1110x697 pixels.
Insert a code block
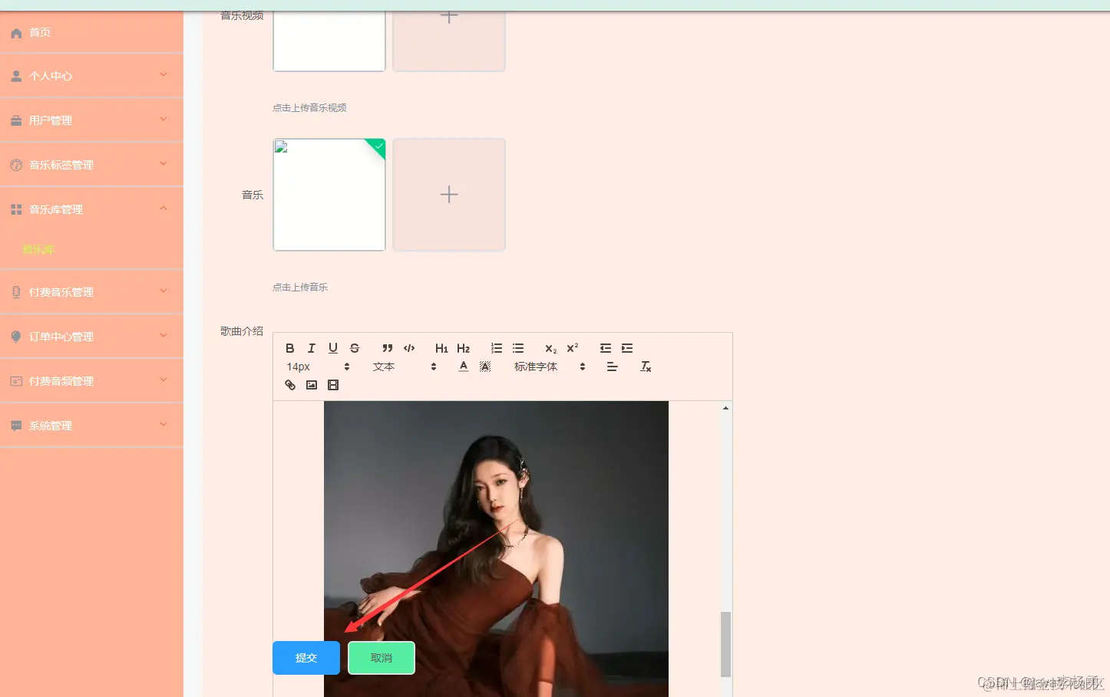click(x=409, y=348)
